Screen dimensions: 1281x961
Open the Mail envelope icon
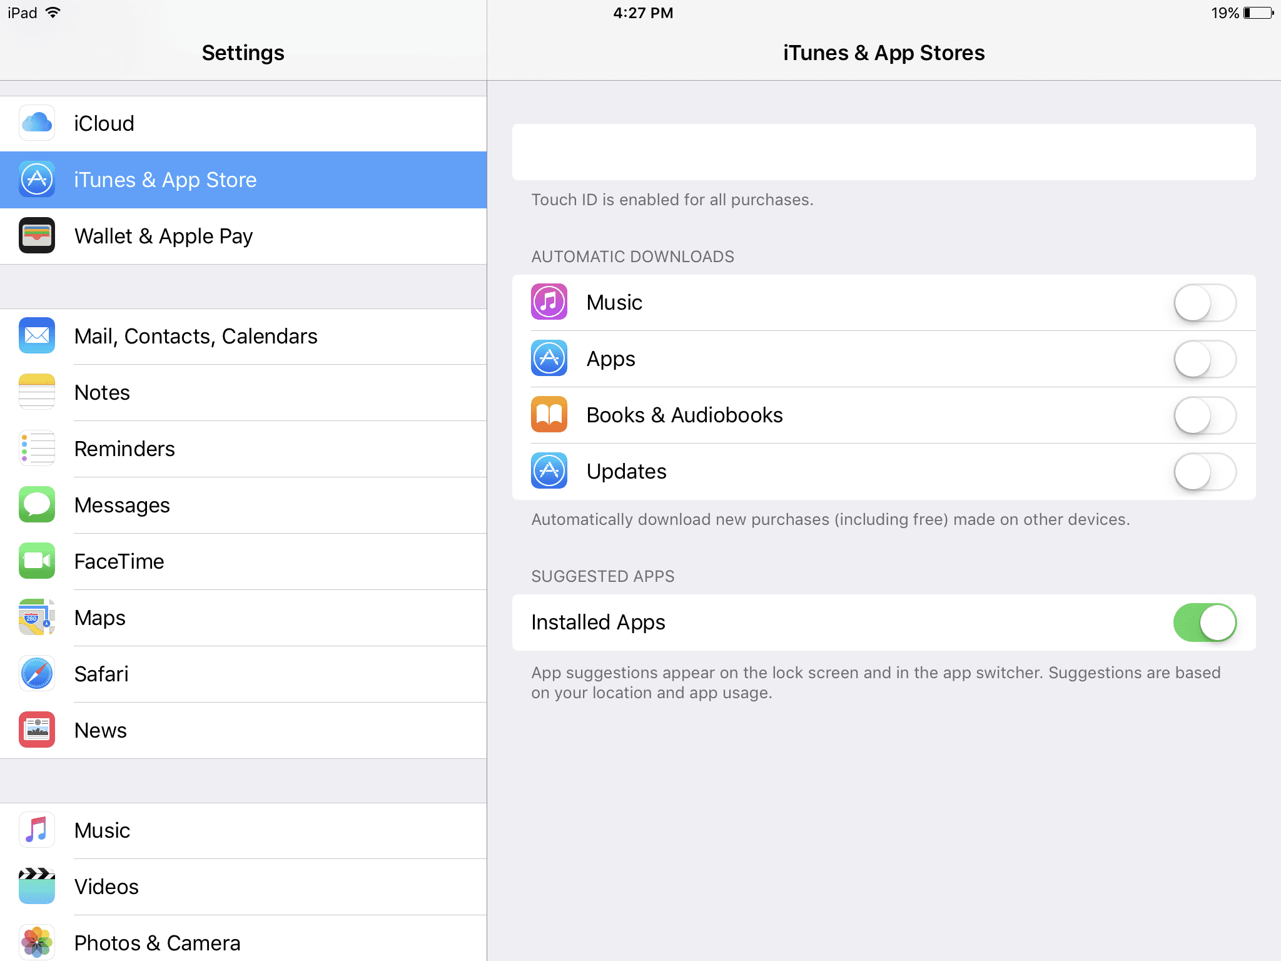pos(37,336)
